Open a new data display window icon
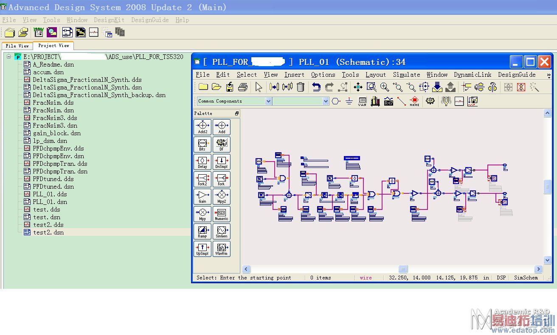Screen dimensions: 557x335 459,101
